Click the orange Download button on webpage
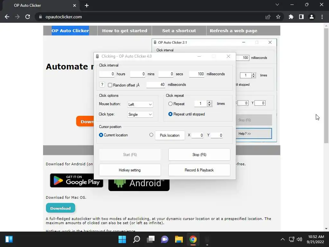This screenshot has width=329, height=247. pyautogui.click(x=85, y=121)
